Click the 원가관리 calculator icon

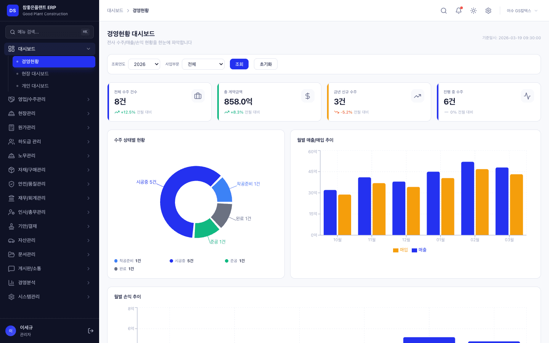(x=11, y=128)
